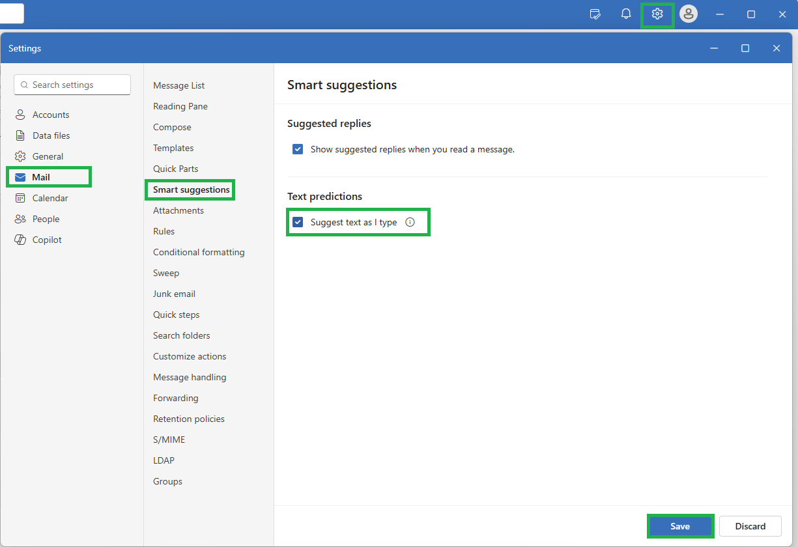Go to Groups settings

tap(167, 481)
